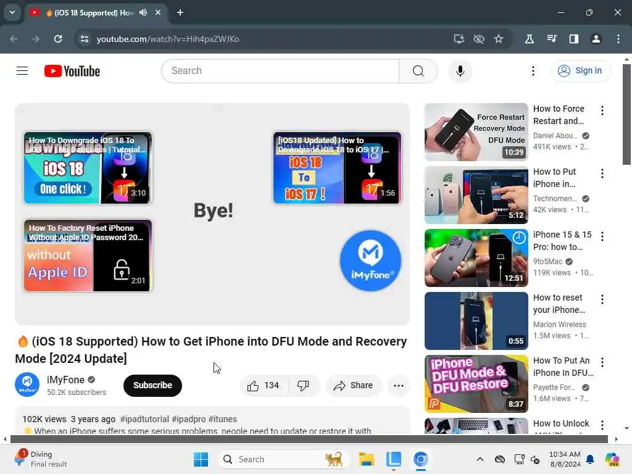Subscribe to the iMyFone channel
632x474 pixels.
coord(153,385)
